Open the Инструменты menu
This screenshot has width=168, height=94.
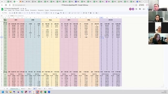pyautogui.click(x=33, y=10)
